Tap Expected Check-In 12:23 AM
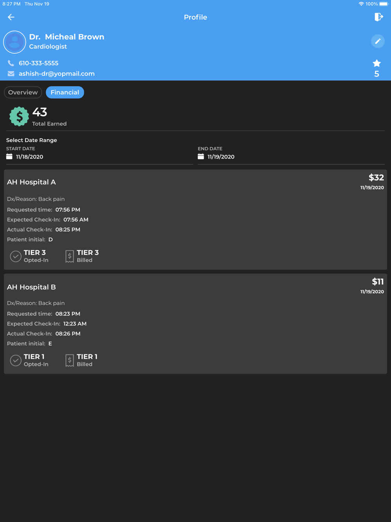This screenshot has width=391, height=522. click(x=47, y=324)
